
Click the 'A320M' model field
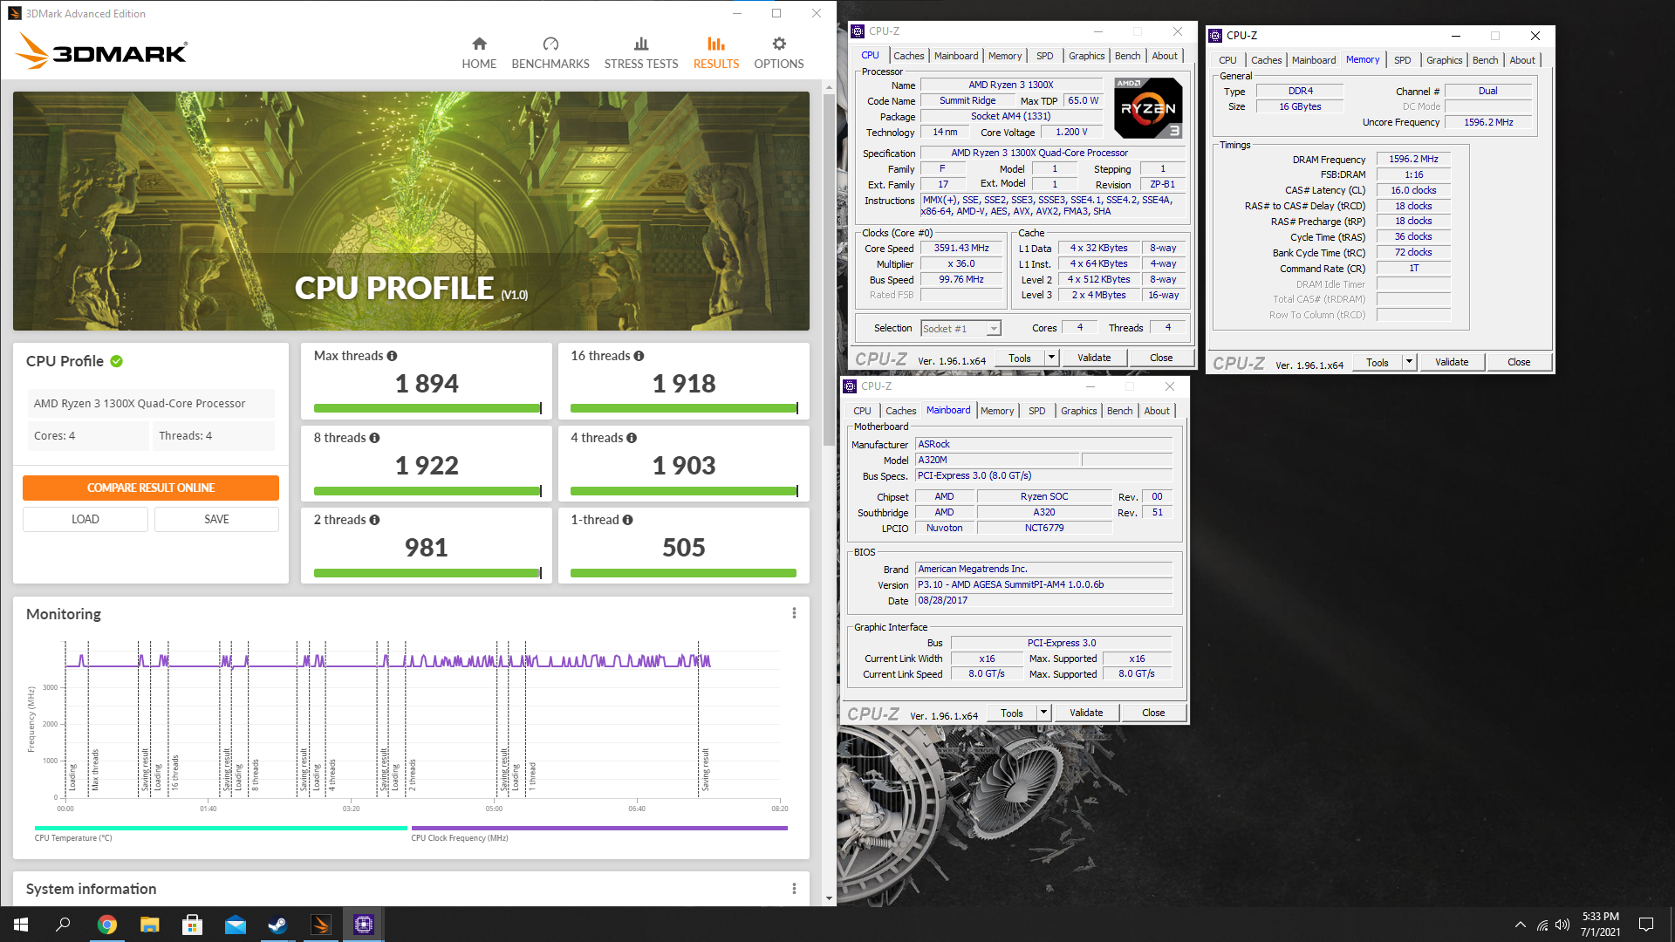[997, 460]
